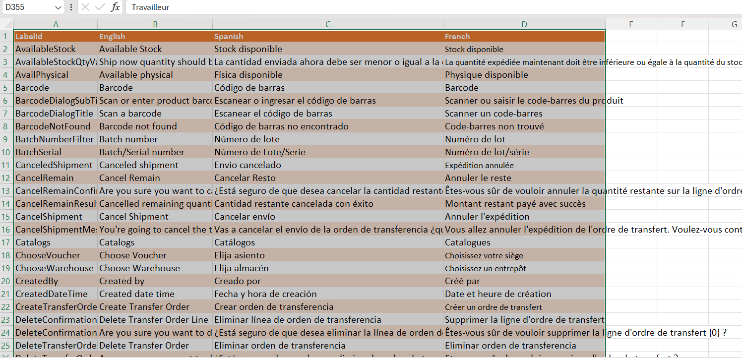Viewport: 742px width, 358px height.
Task: Click the French header cell
Action: pos(524,36)
